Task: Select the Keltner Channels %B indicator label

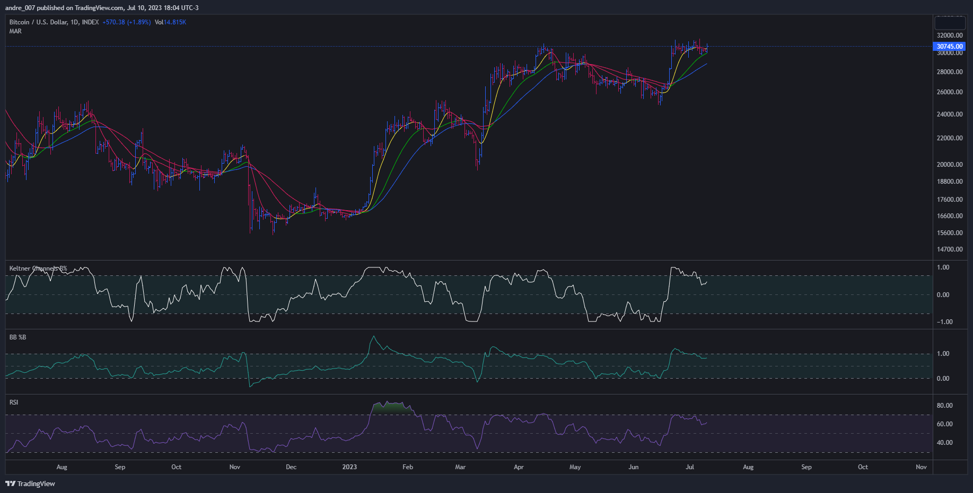Action: pos(38,268)
